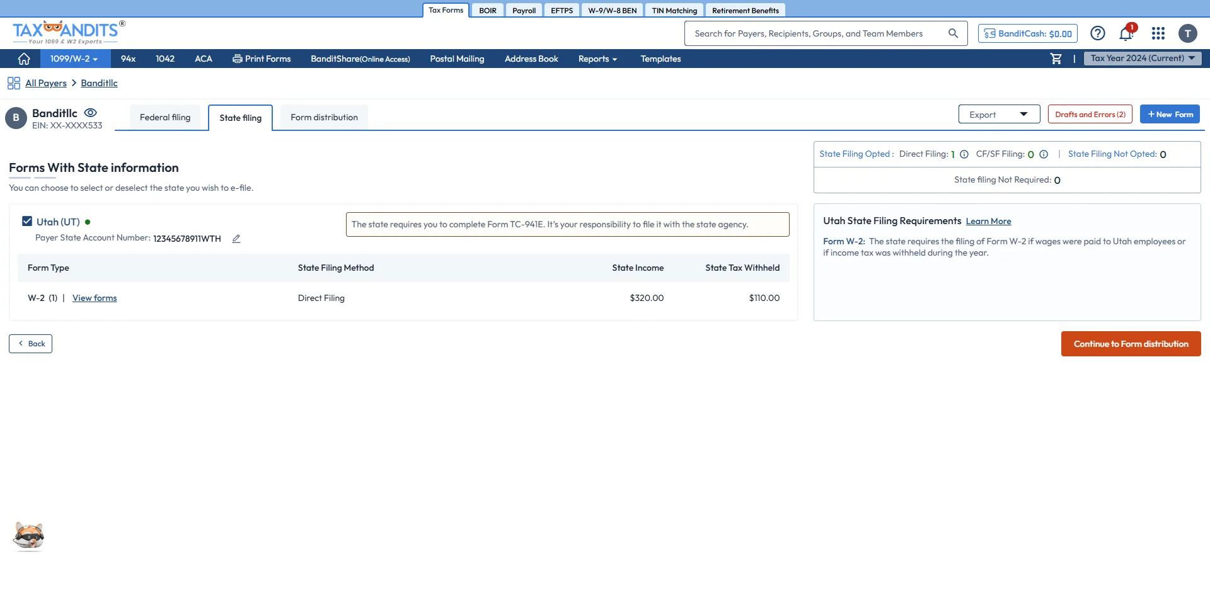Open the Retirement Benefits tab

coord(746,10)
